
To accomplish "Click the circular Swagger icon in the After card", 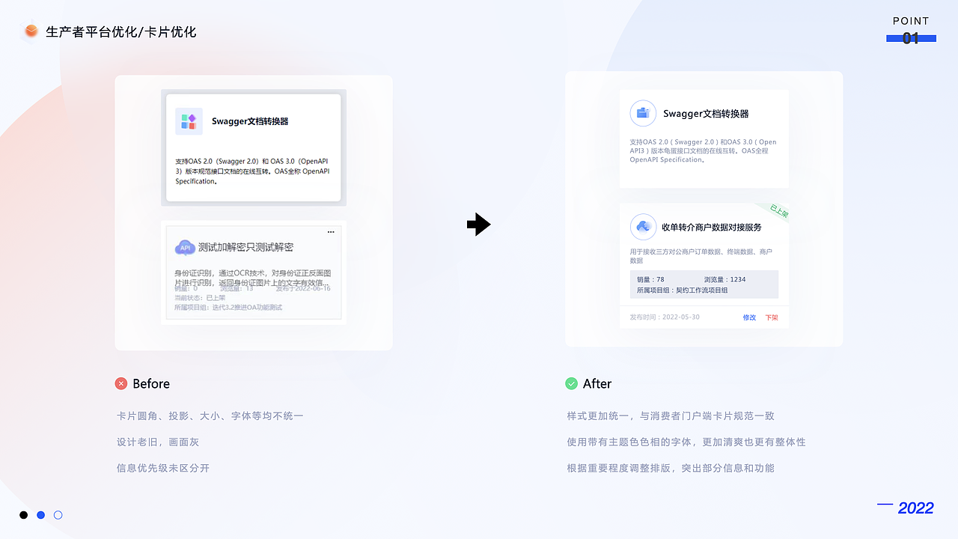I will (x=643, y=114).
